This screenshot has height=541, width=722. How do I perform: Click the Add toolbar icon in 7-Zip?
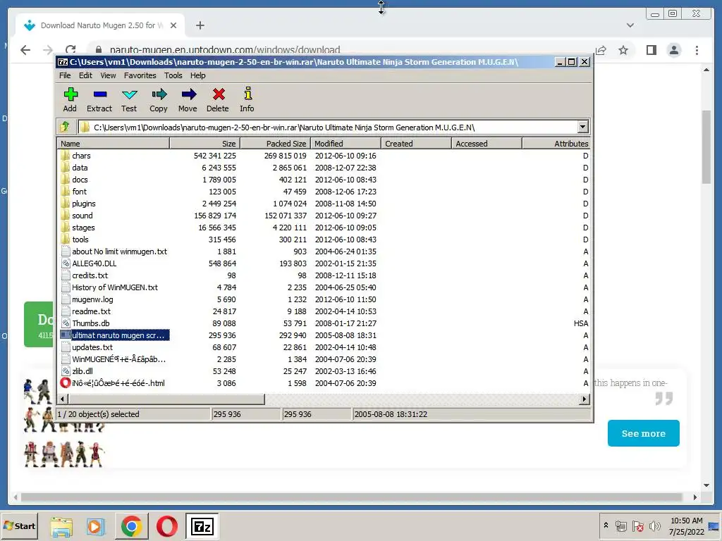coord(70,94)
